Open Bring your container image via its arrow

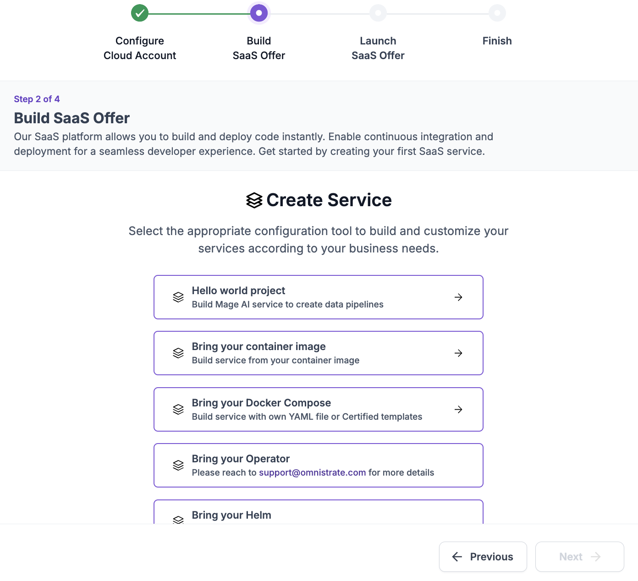(x=458, y=353)
